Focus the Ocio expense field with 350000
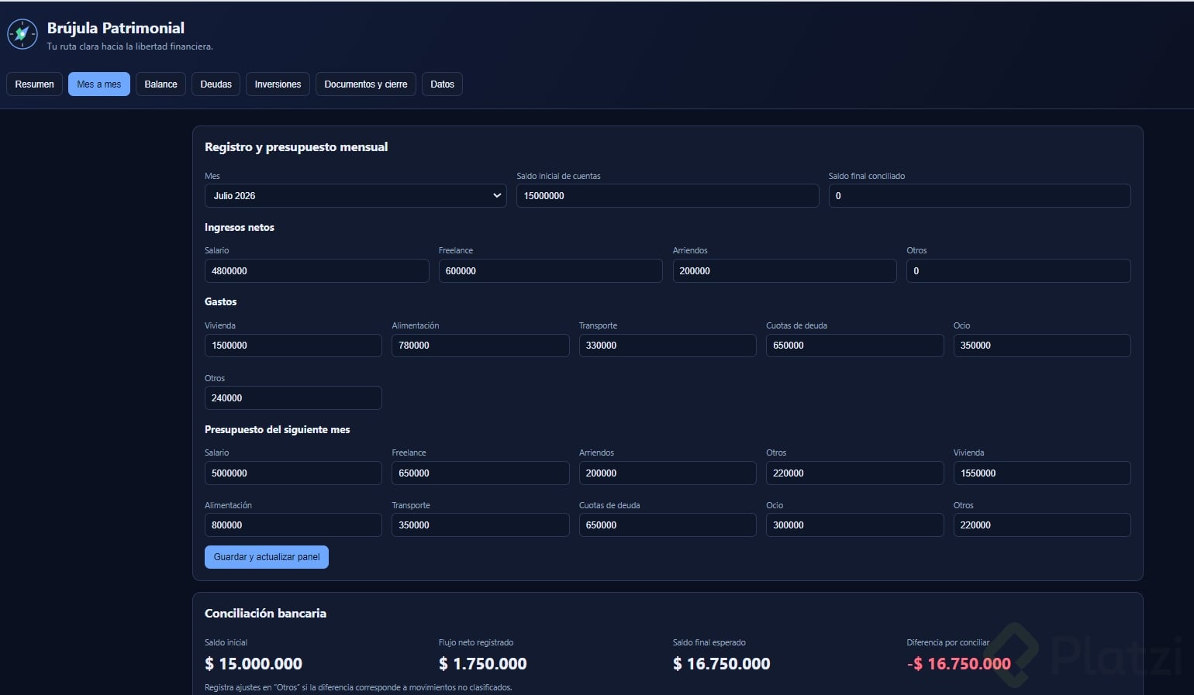The image size is (1194, 695). coord(1042,346)
